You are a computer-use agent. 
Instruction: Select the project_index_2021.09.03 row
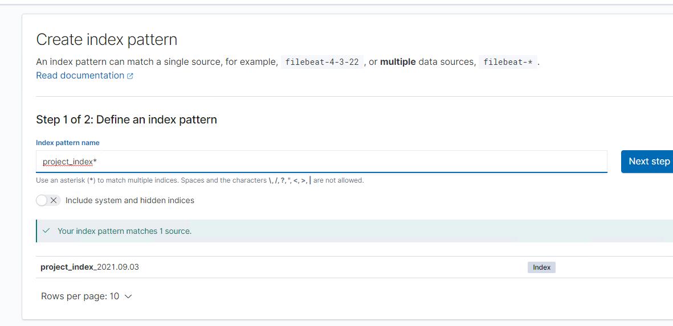[89, 267]
